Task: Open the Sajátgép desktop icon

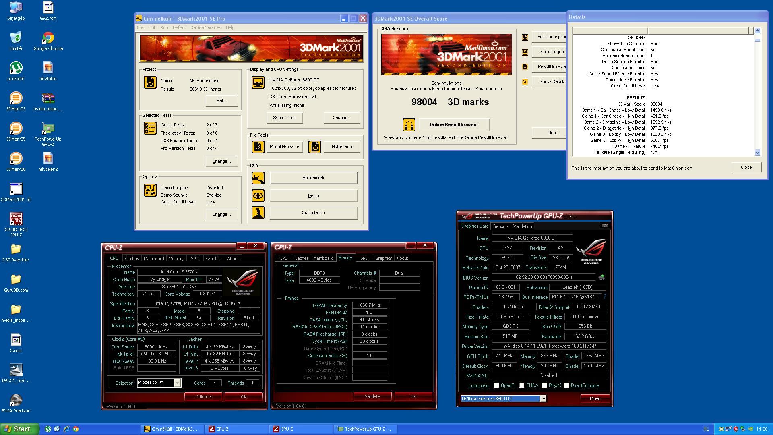Action: click(16, 11)
